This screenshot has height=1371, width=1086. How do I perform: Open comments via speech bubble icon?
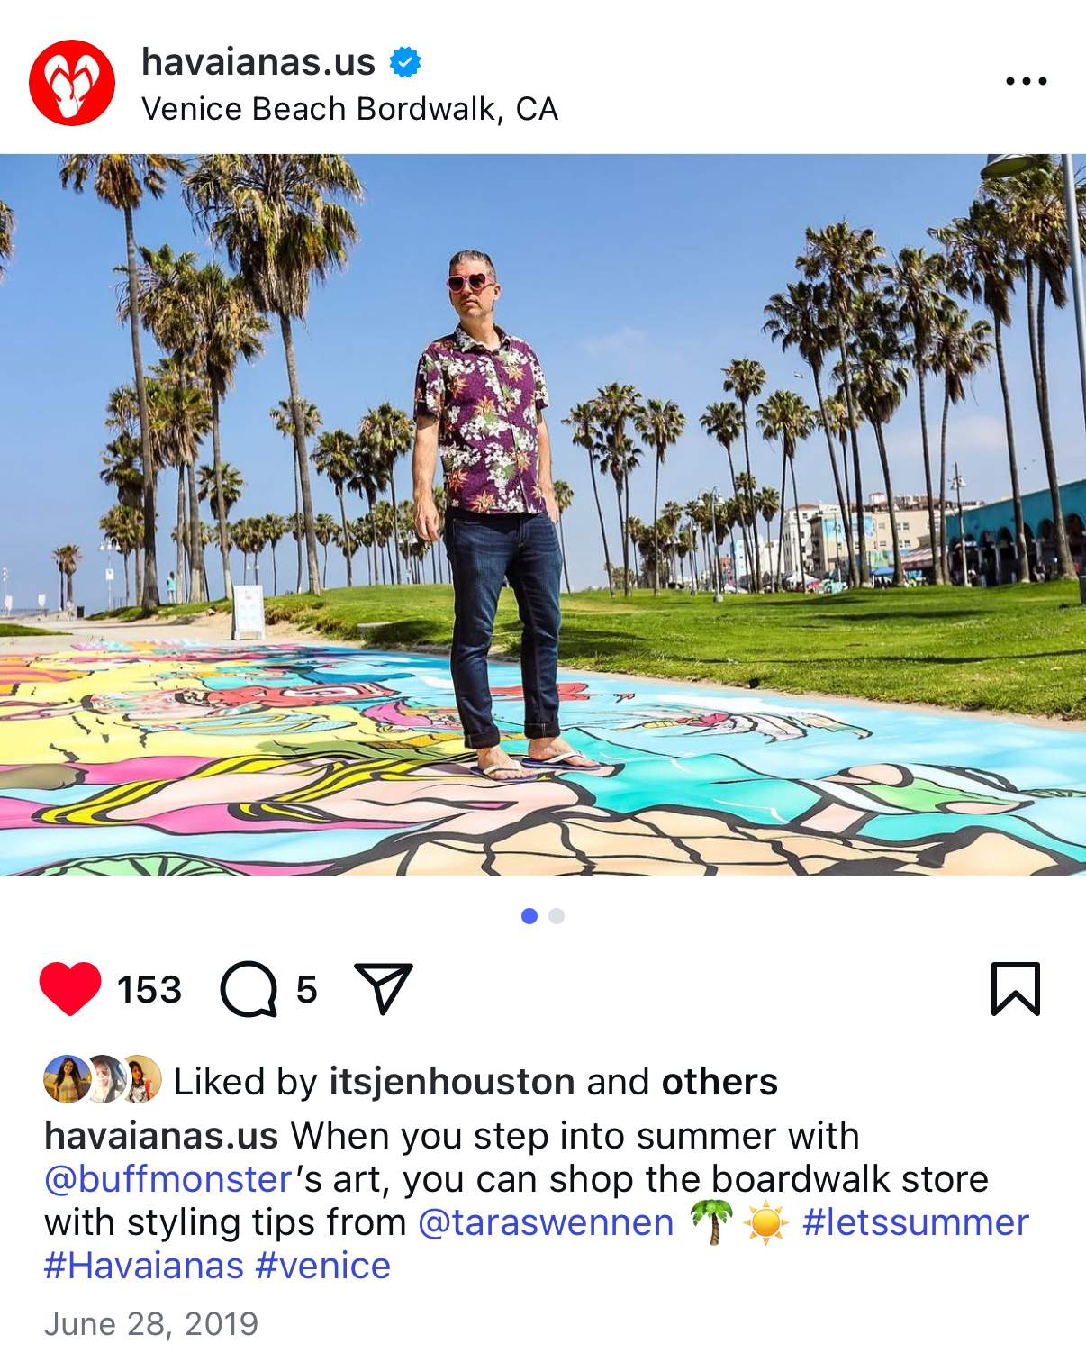point(249,989)
